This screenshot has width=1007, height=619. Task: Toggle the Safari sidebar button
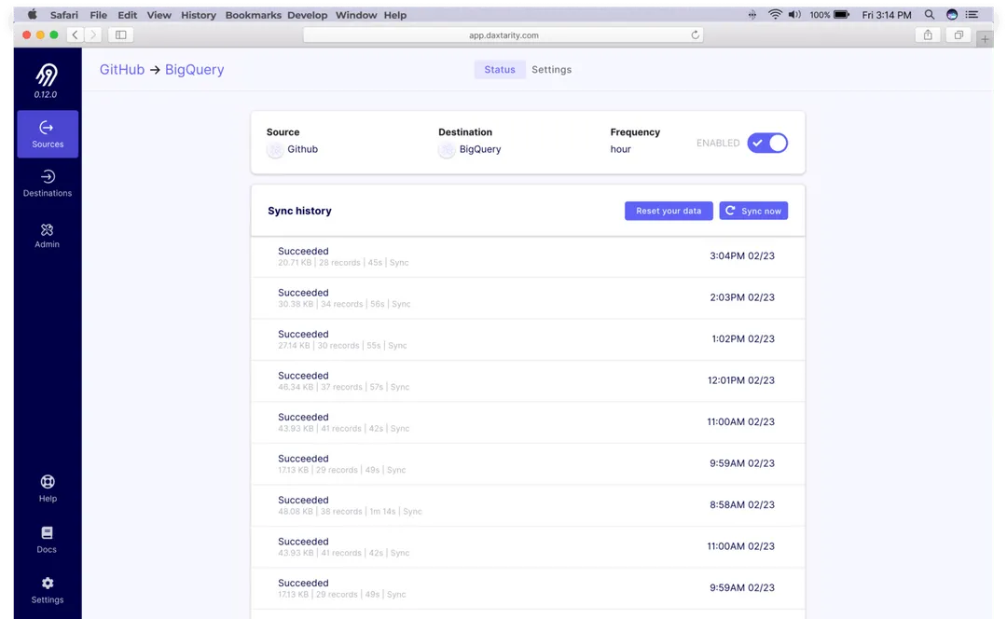pos(120,34)
